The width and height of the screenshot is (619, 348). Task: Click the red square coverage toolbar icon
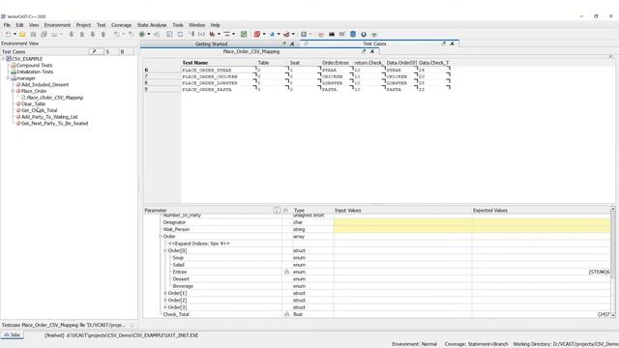pyautogui.click(x=257, y=35)
